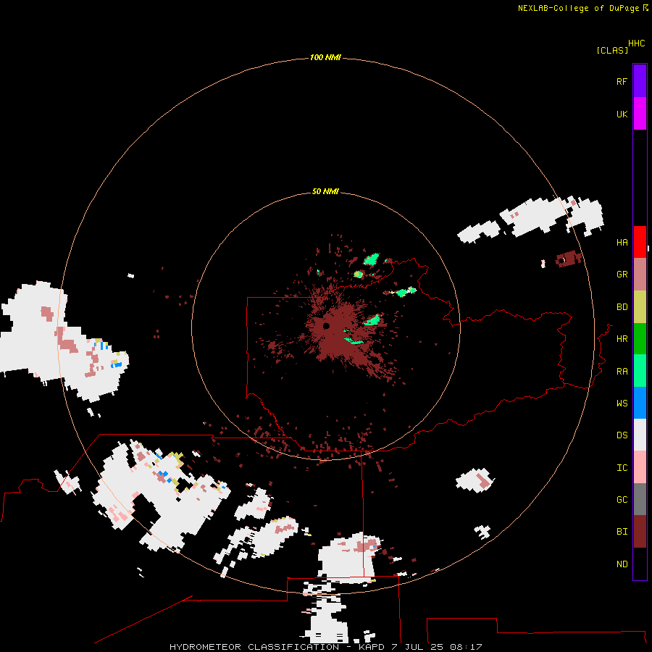Click the HA red legend swatch
Screen dimensions: 652x652
pos(640,242)
